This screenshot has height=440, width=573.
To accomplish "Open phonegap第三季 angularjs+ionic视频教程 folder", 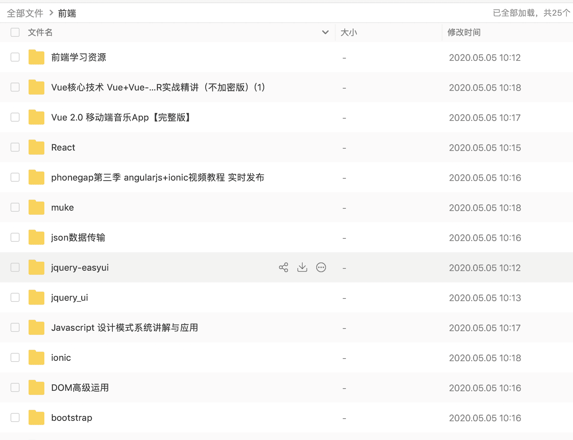I will (x=158, y=177).
